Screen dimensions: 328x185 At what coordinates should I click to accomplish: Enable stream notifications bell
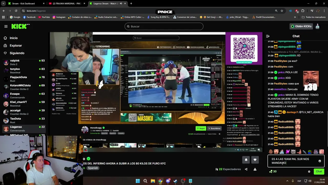[x=246, y=160]
